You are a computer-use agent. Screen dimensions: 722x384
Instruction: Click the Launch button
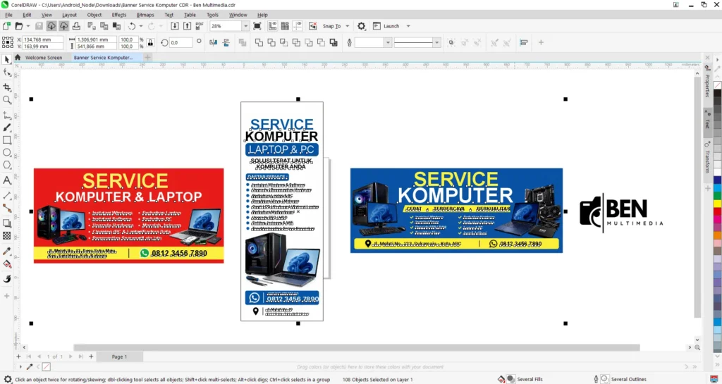click(x=386, y=26)
